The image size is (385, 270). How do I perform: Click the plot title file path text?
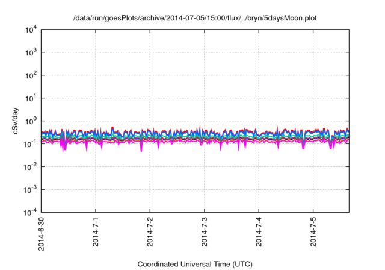click(x=195, y=18)
